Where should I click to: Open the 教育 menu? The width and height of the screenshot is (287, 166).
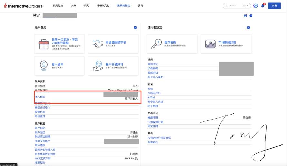(x=140, y=6)
